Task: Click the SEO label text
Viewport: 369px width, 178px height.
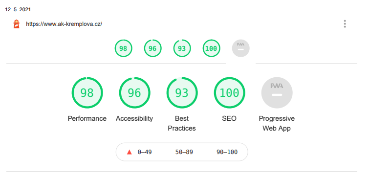Action: click(229, 118)
